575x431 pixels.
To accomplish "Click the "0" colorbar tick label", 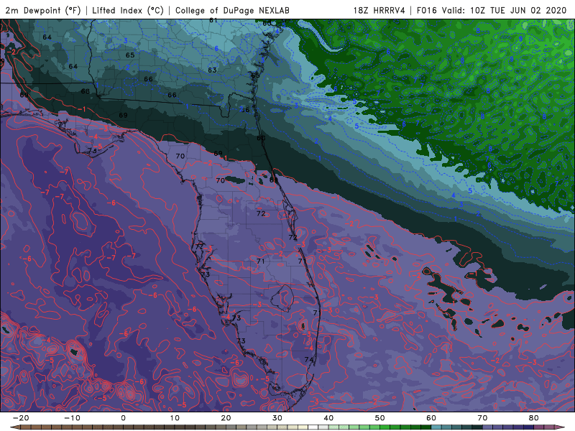I will click(x=123, y=418).
